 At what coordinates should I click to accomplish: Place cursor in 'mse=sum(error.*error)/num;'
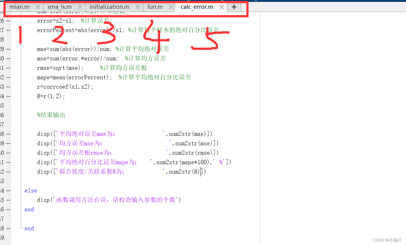pos(78,58)
